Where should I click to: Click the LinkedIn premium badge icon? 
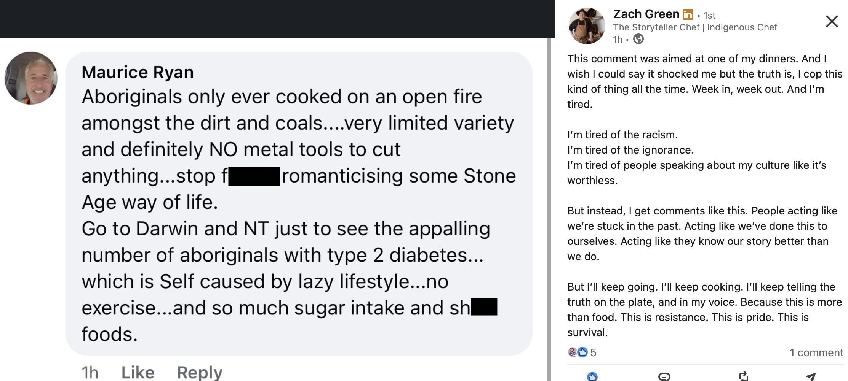point(688,14)
